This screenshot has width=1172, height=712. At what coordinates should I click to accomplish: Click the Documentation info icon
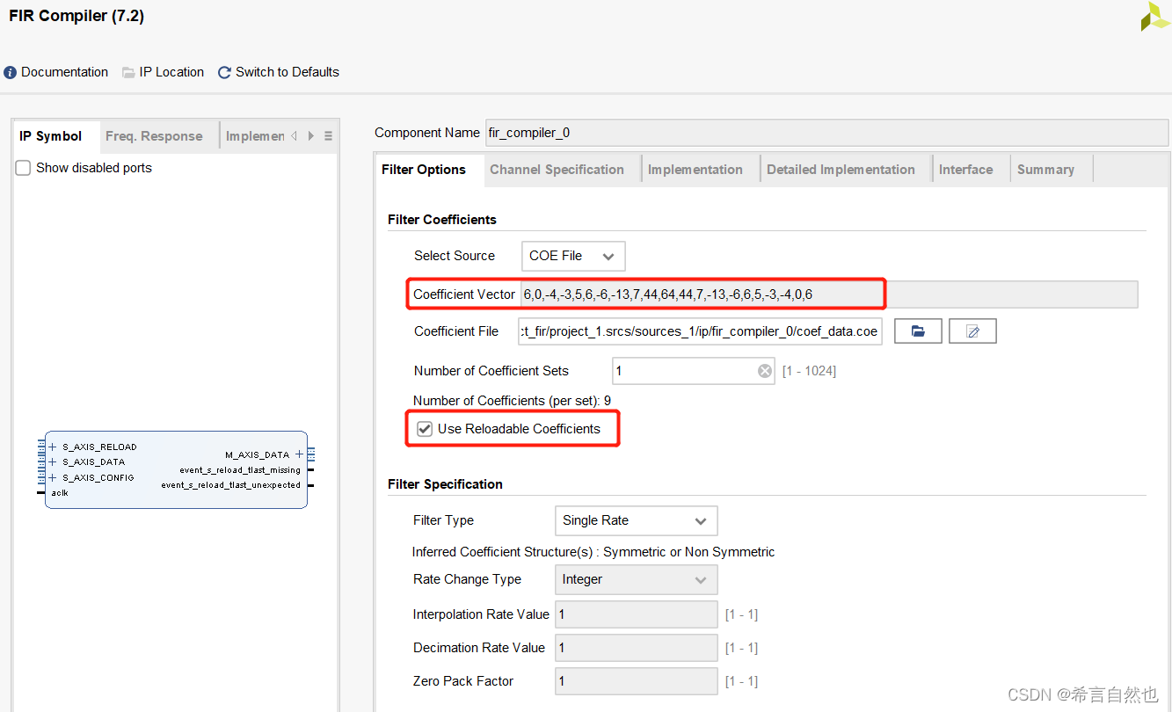[11, 72]
